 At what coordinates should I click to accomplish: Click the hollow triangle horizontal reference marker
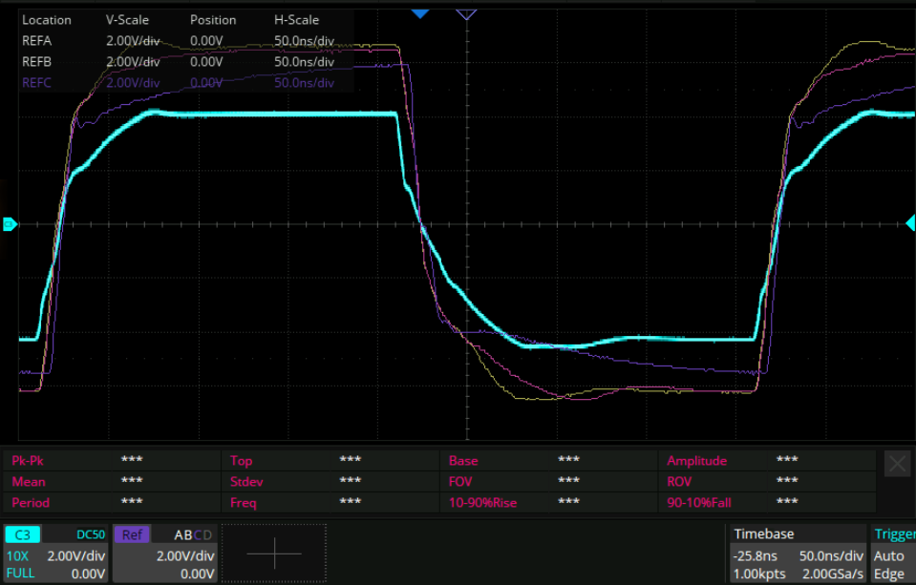pyautogui.click(x=466, y=13)
